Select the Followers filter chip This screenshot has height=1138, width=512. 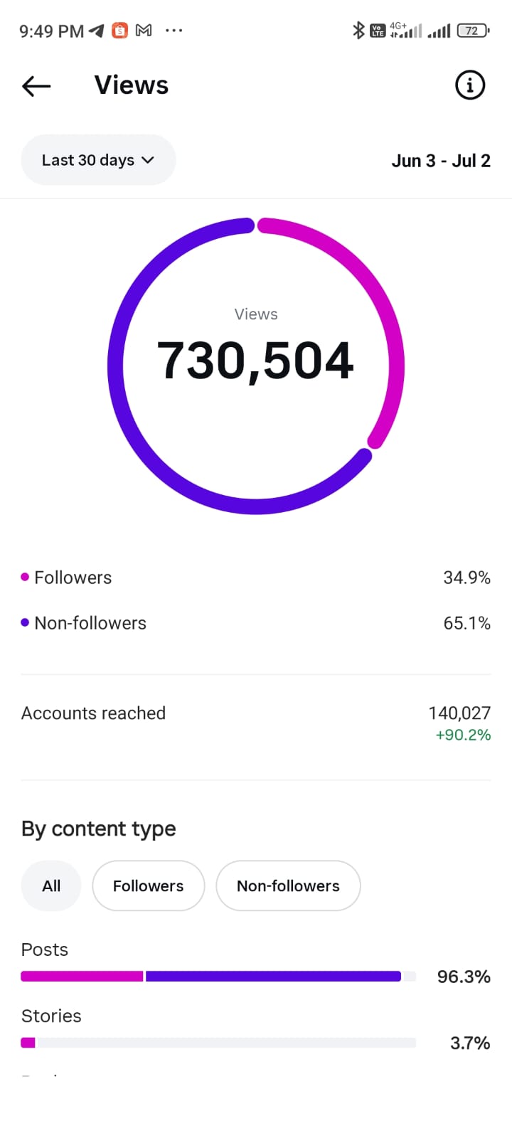click(x=149, y=886)
